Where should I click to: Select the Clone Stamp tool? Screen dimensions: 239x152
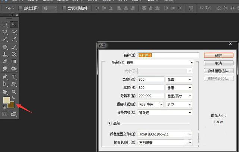point(5,55)
